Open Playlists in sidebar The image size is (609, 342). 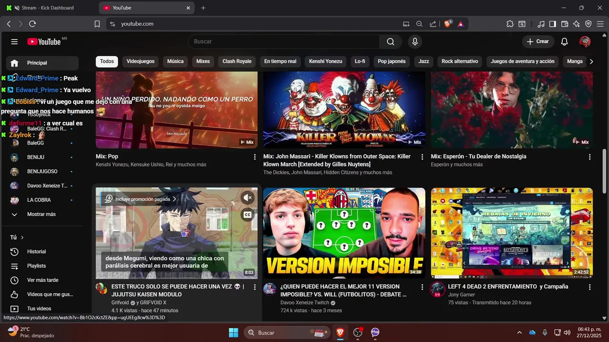(x=42, y=266)
